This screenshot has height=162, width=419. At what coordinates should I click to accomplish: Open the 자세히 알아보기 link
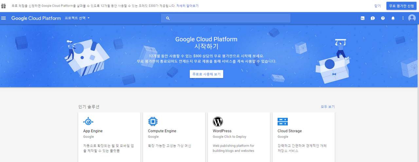tap(187, 6)
